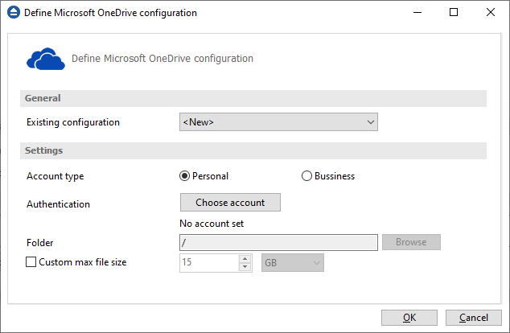
Task: Enable the Custom max file size checkbox
Action: pyautogui.click(x=31, y=261)
